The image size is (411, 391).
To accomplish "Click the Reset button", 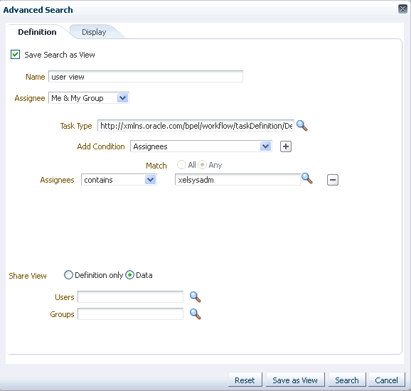I will pos(245,380).
